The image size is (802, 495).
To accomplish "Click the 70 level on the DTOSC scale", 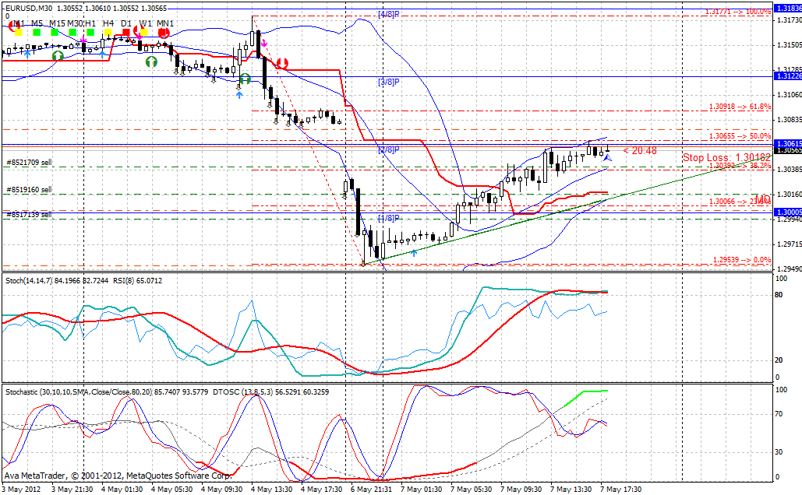I will pyautogui.click(x=779, y=414).
